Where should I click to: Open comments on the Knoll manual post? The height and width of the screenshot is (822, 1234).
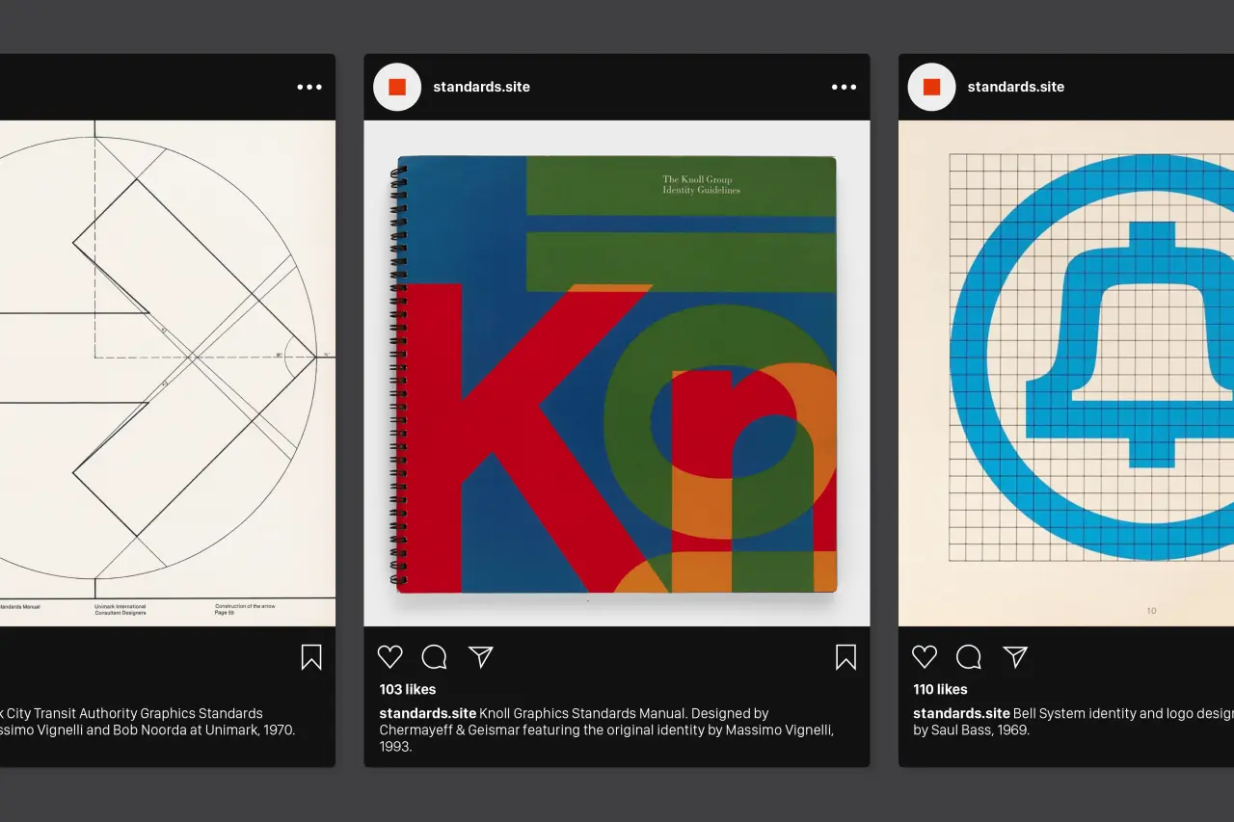point(435,657)
